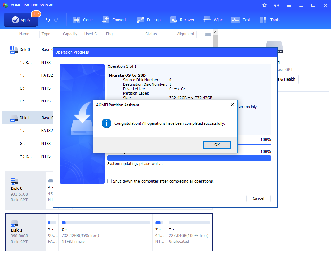Image resolution: width=331 pixels, height=255 pixels.
Task: Open the column view options icon
Action: 208,34
